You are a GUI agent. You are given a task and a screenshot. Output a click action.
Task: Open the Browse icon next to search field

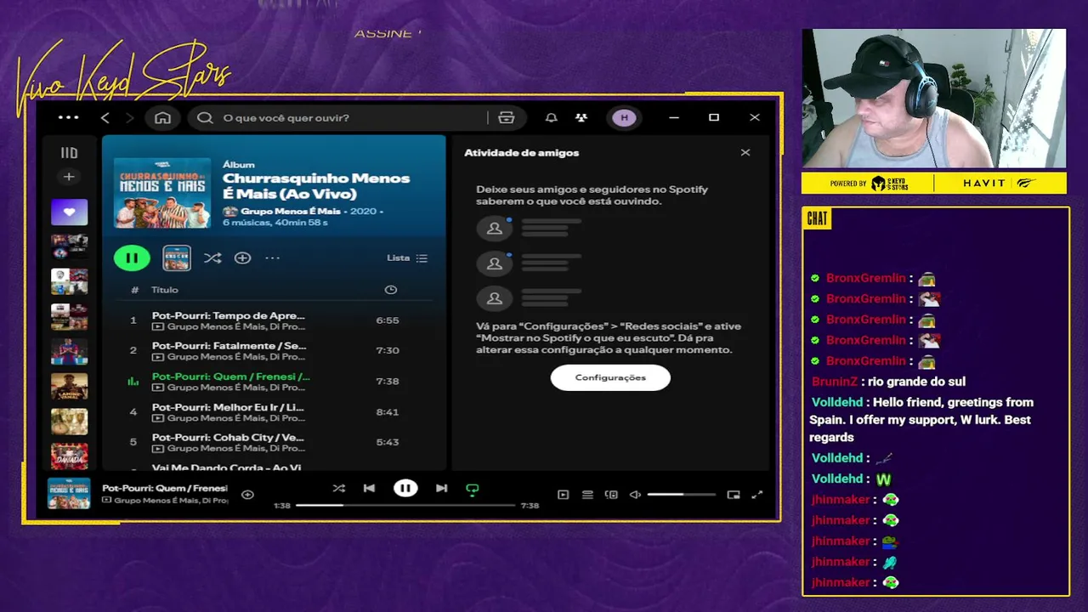click(507, 117)
